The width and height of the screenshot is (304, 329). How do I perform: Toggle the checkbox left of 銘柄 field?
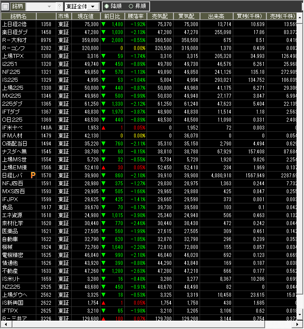[5, 7]
